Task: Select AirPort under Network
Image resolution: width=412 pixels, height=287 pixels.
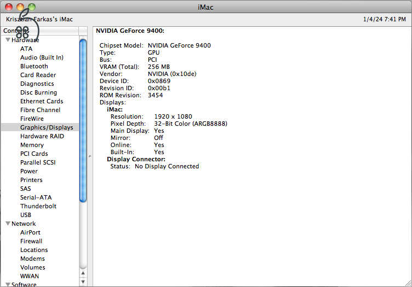Action: [x=30, y=232]
